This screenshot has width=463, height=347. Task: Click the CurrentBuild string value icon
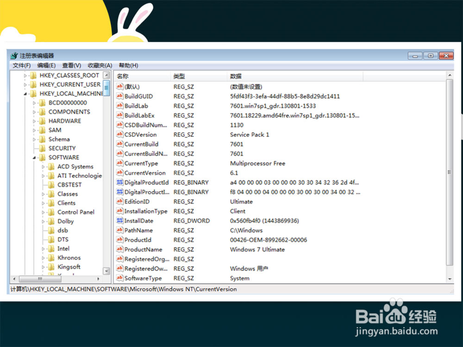click(x=119, y=144)
